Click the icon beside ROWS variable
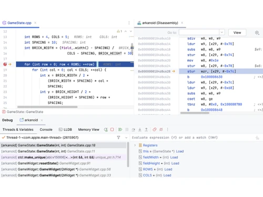Viewport: 263px width, 197px height. (140, 169)
